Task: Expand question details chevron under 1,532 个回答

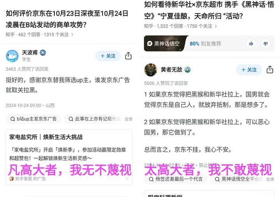Action: click(x=216, y=26)
